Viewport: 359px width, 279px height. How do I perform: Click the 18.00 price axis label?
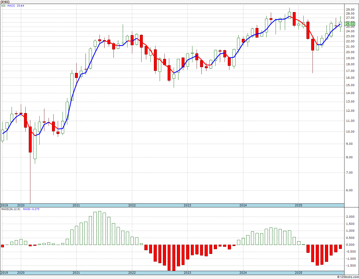350,64
